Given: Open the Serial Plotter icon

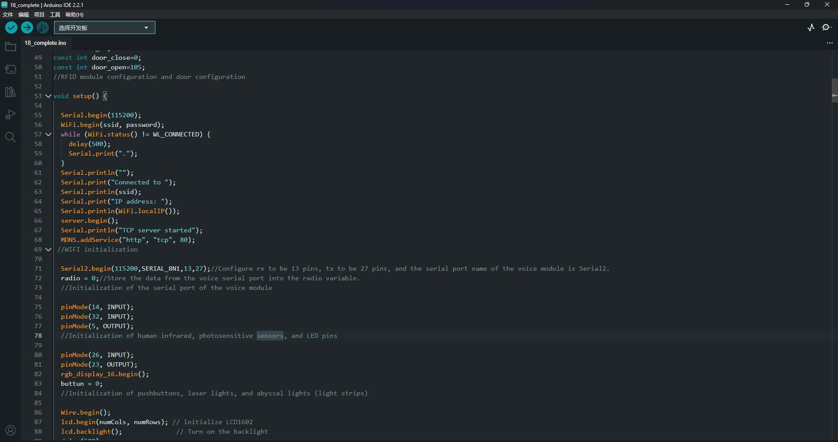Looking at the screenshot, I should coord(811,27).
